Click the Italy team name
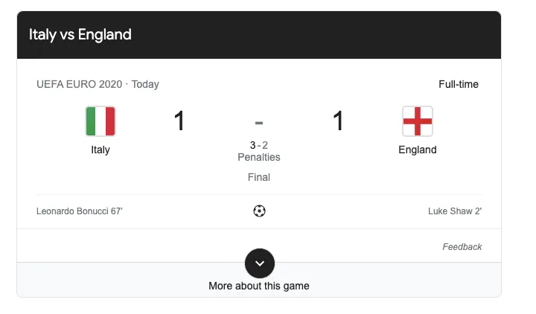Screen dimensions: 536x314 tap(100, 150)
